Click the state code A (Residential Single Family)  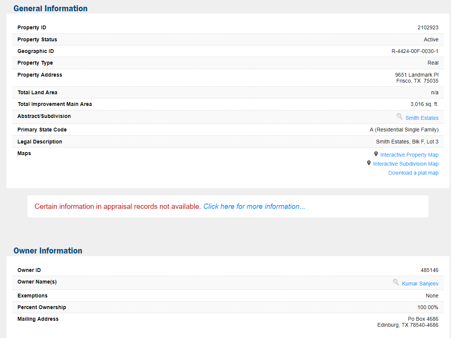click(x=404, y=130)
